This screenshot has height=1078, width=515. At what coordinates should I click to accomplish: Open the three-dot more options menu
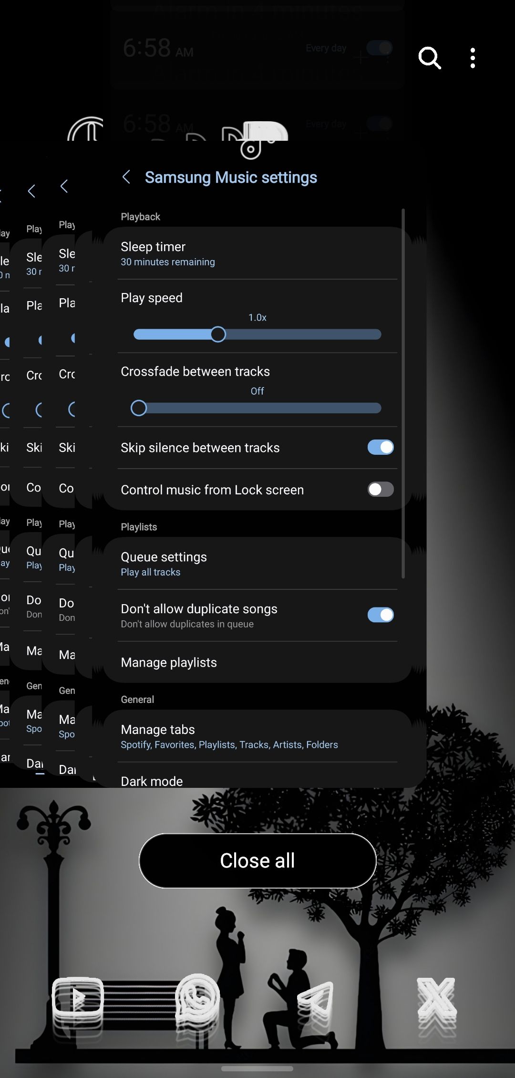click(473, 58)
